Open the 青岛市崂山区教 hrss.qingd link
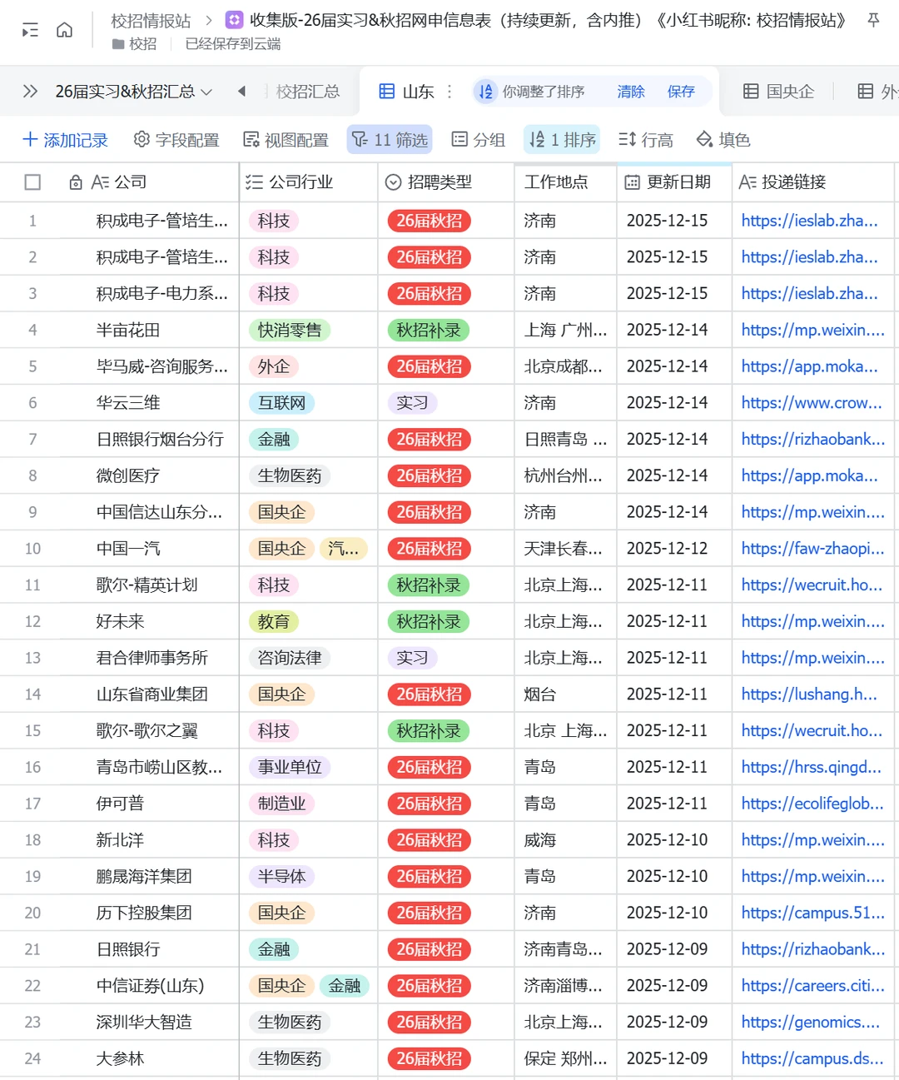899x1080 pixels. pyautogui.click(x=812, y=768)
